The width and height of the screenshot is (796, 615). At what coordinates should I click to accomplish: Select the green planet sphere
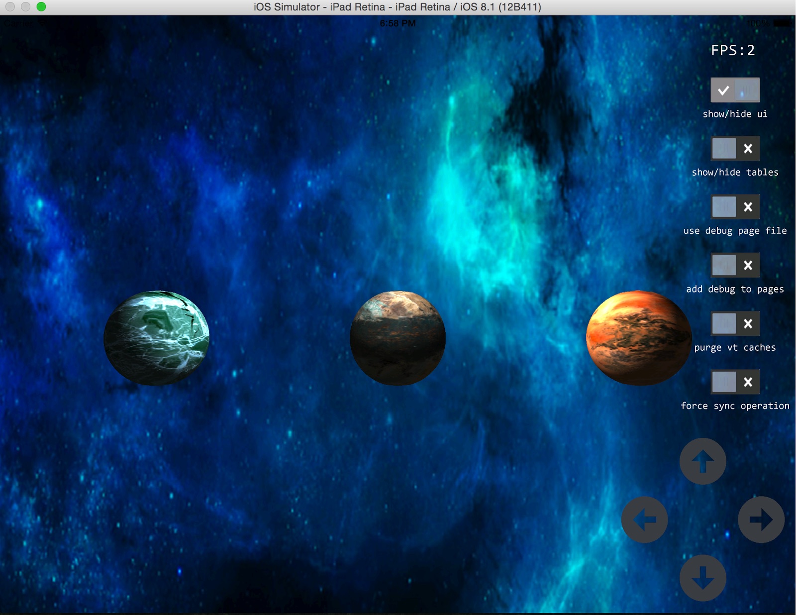coord(156,338)
